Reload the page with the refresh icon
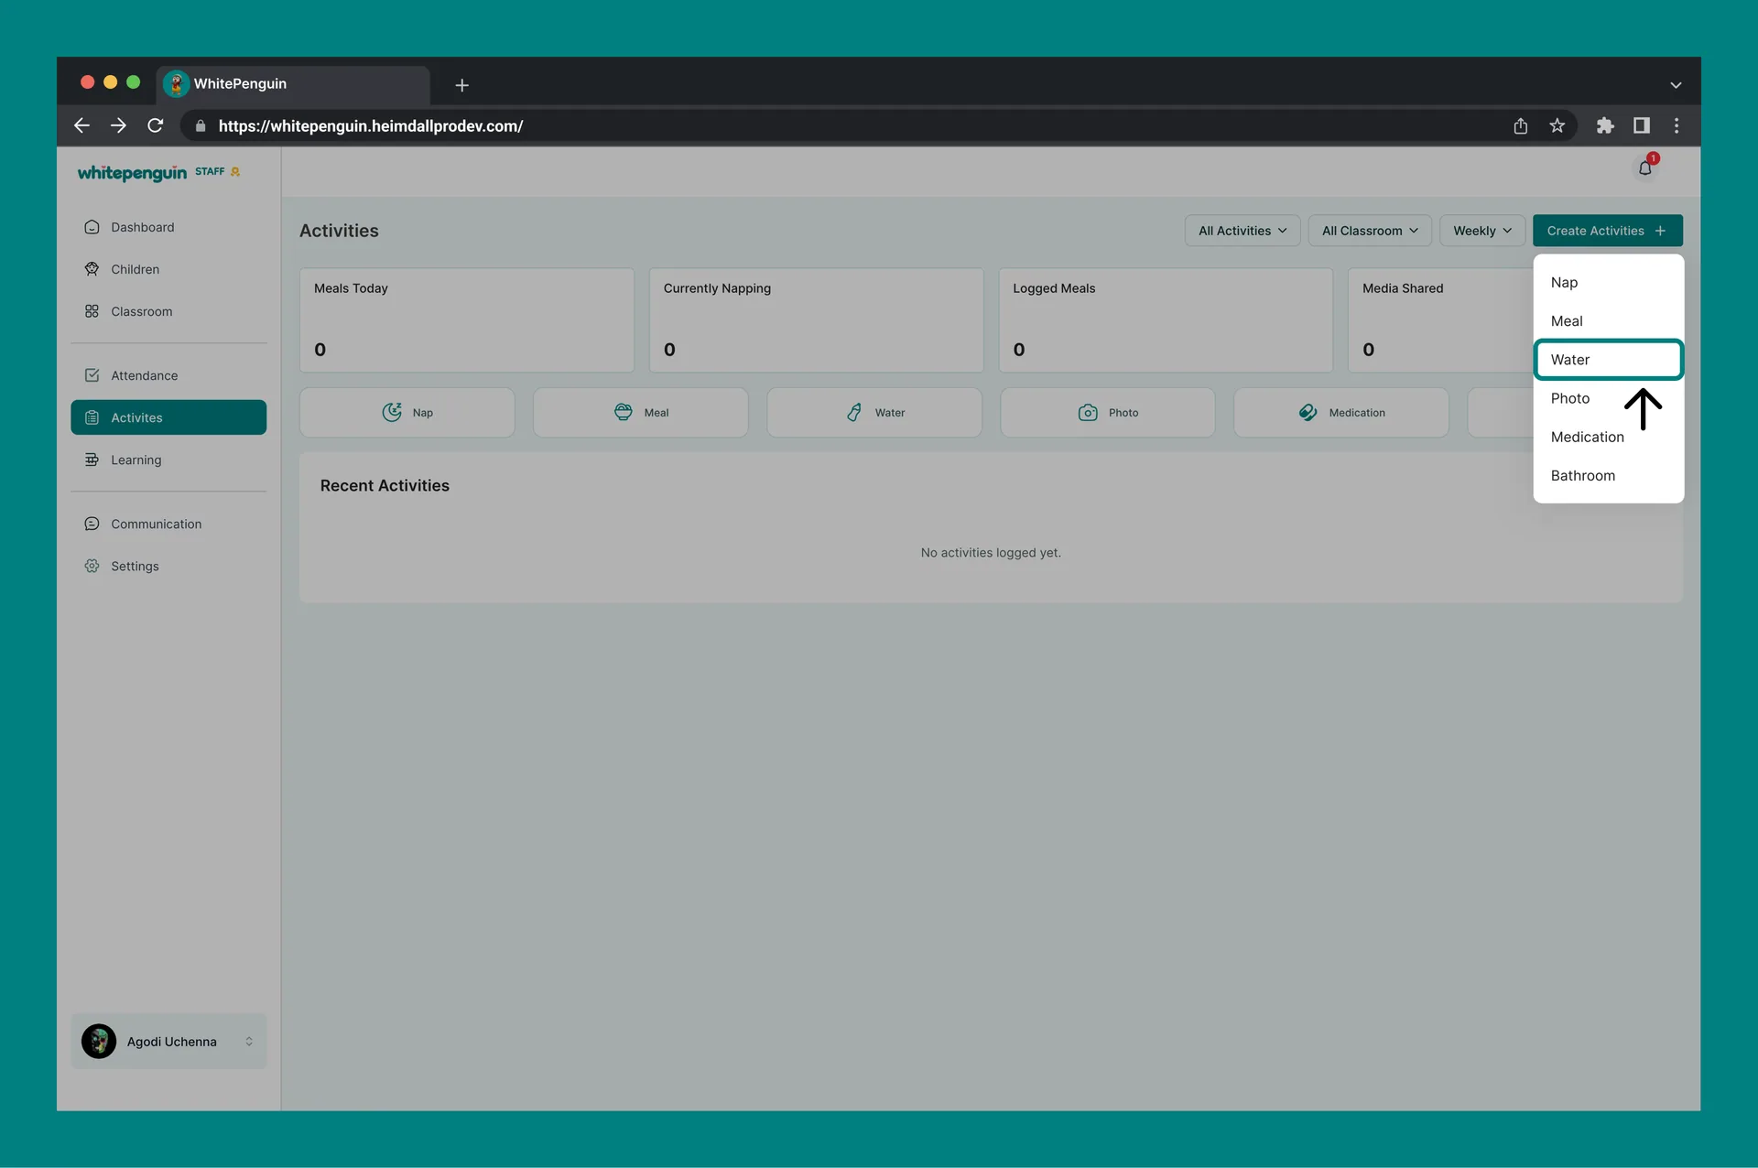 click(x=156, y=125)
